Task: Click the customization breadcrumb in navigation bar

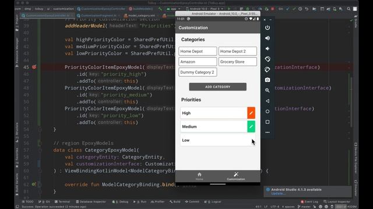Action: 64,9
